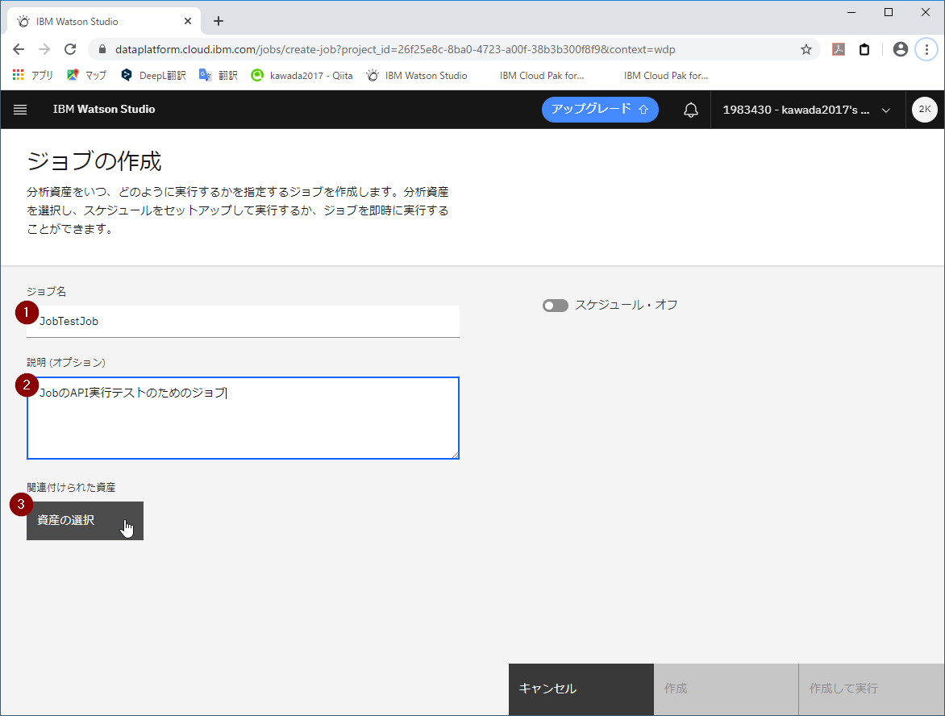Open the kawada2017 - Qiita bookmark
This screenshot has height=716, width=945.
302,75
